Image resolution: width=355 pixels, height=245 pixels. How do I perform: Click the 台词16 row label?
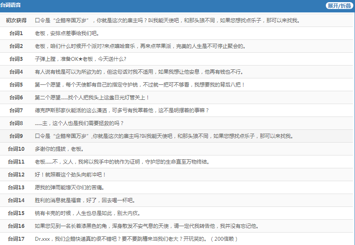tap(16, 226)
